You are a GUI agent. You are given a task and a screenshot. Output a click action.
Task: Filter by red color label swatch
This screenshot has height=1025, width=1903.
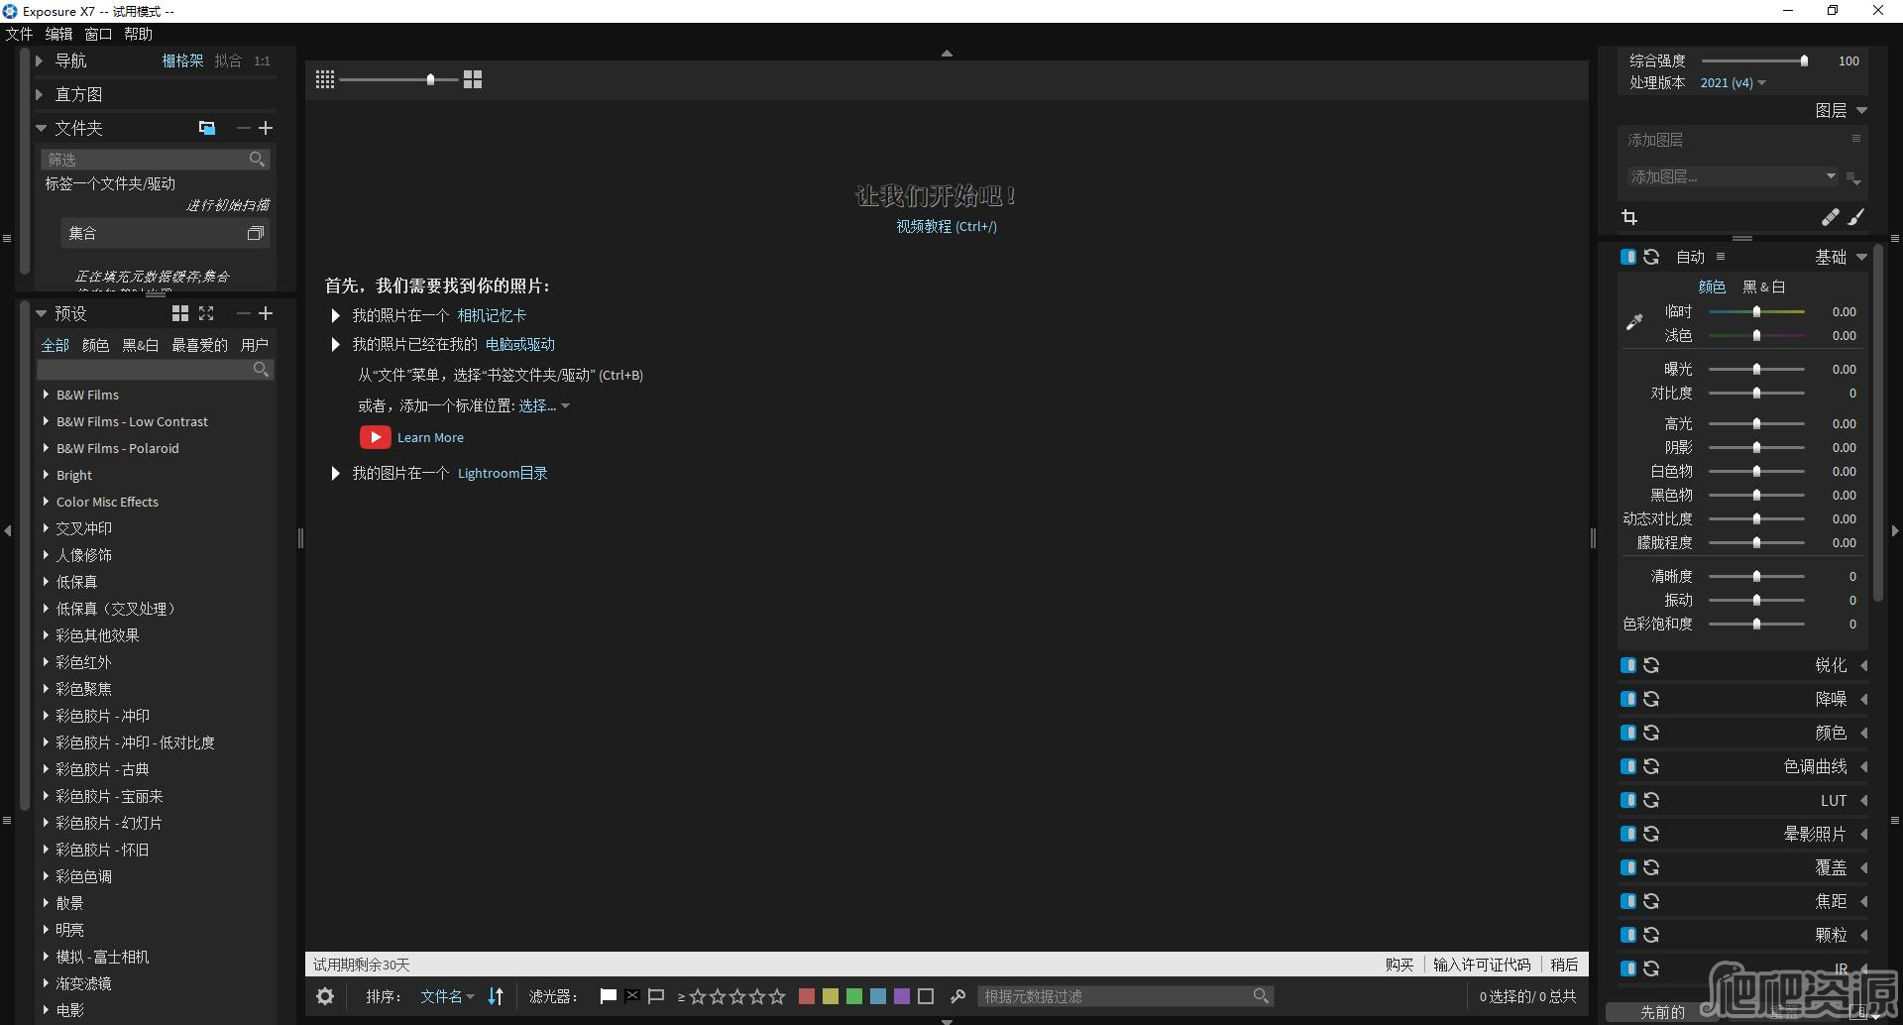807,996
